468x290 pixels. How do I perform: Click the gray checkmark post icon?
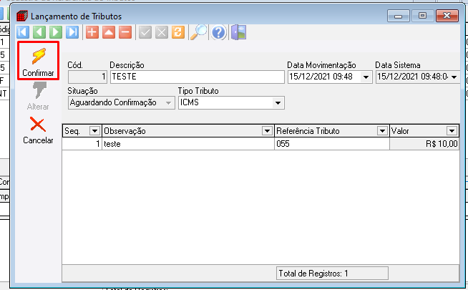point(145,32)
